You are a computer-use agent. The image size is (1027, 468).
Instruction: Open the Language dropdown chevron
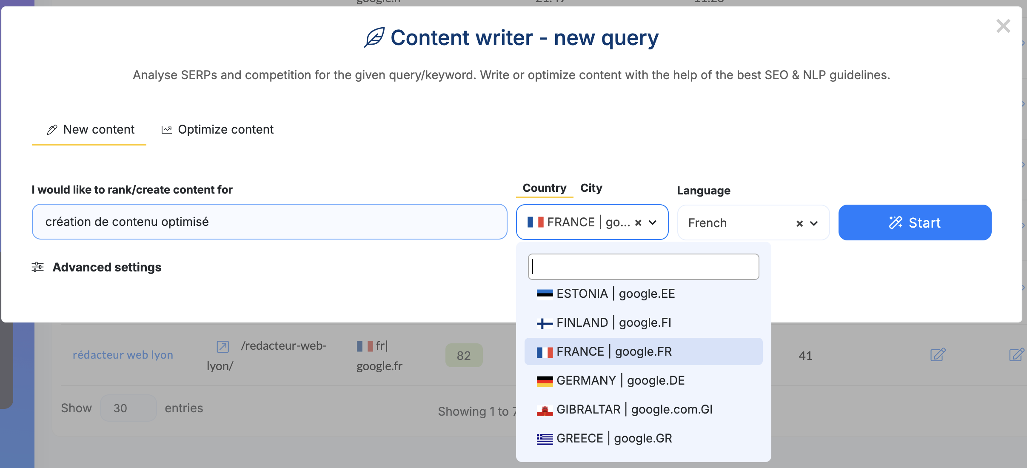click(814, 223)
